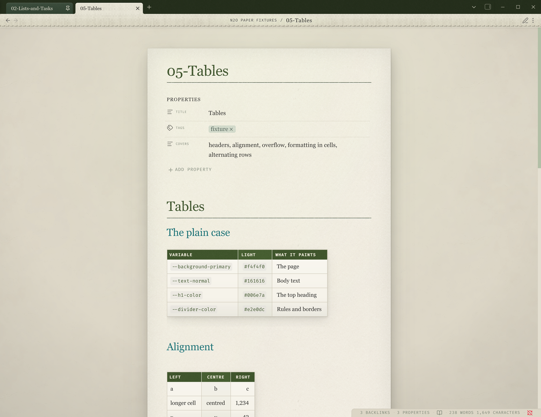Click the --h1-color table cell
This screenshot has height=417, width=541.
click(x=202, y=295)
